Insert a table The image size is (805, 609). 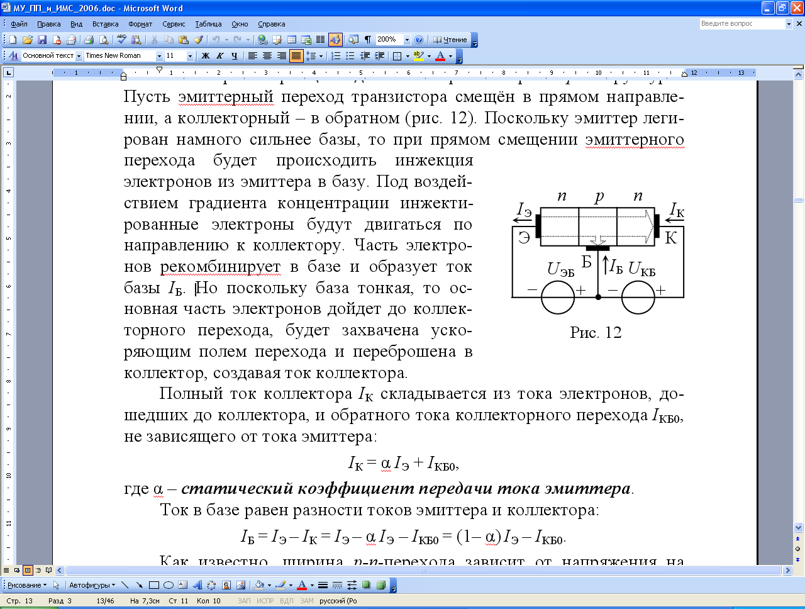click(292, 40)
